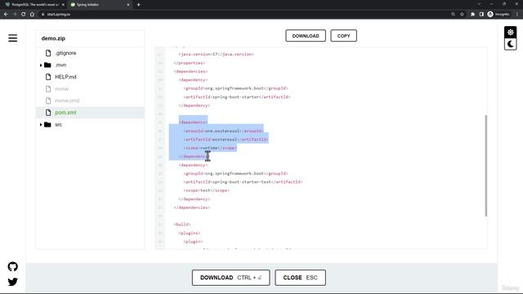
Task: Open the GitHub link icon
Action: coord(13,267)
